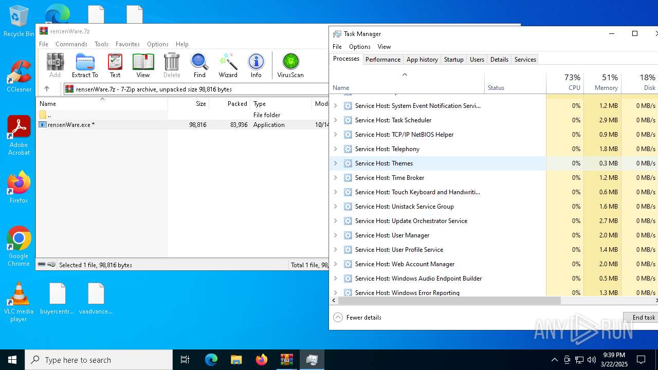Select the buyercentr... desktop file
Viewport: 658px width, 370px height.
click(x=57, y=299)
